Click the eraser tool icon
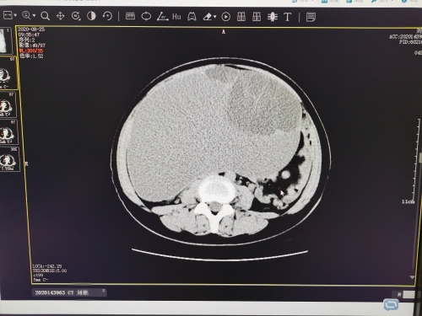The image size is (422, 316). [x=208, y=17]
